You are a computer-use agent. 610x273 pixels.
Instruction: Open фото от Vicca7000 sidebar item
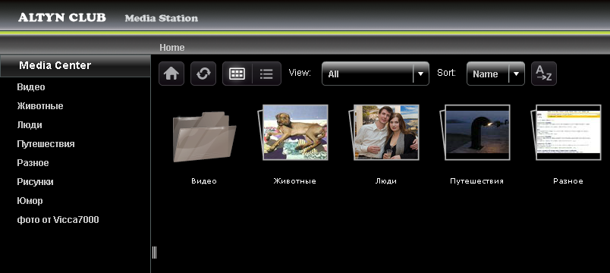coord(58,220)
